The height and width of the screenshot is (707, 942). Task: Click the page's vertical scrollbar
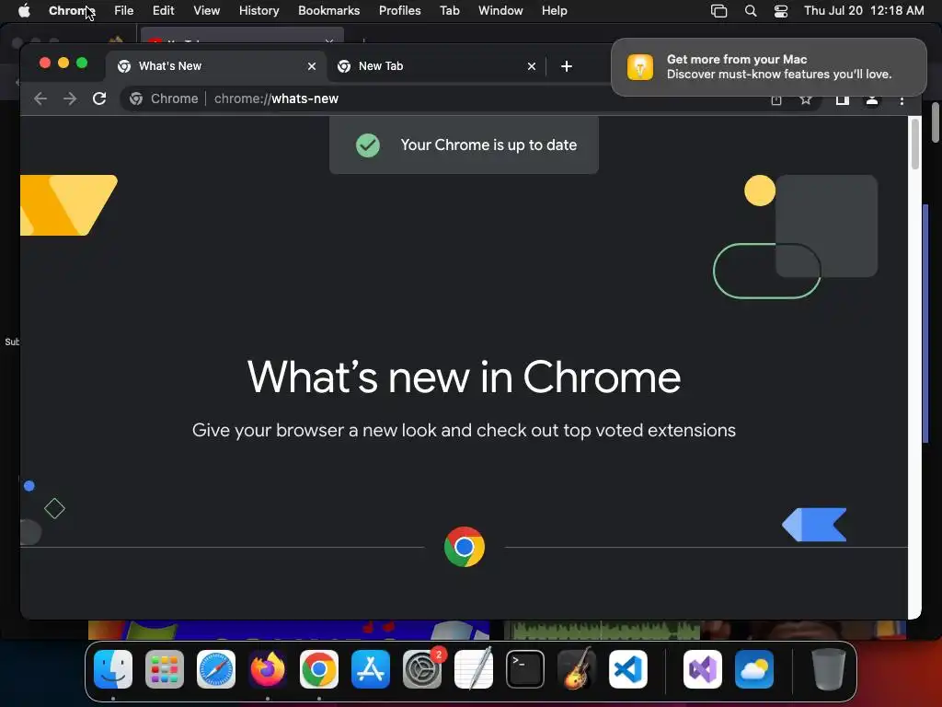(x=915, y=145)
